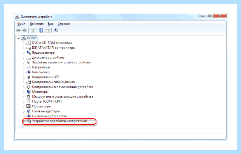Click the Сетевые адаптеры icon
Viewport: 241px width, 154px height.
point(29,111)
